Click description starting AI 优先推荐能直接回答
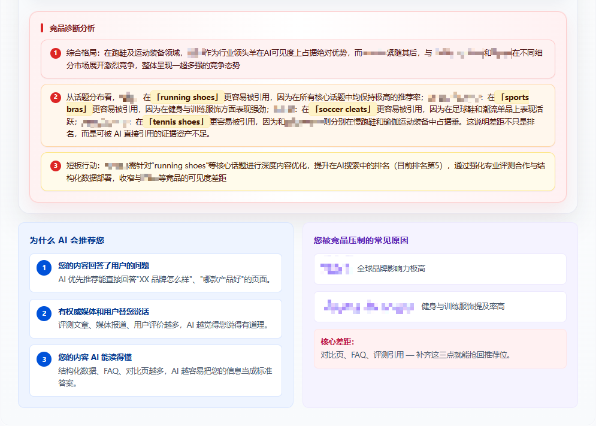The width and height of the screenshot is (596, 426). (x=166, y=279)
